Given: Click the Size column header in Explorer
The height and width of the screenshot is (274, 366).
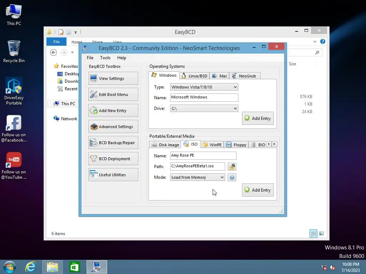Looking at the screenshot, I should (292, 64).
